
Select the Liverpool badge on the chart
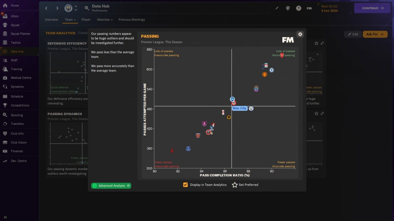coord(266,65)
